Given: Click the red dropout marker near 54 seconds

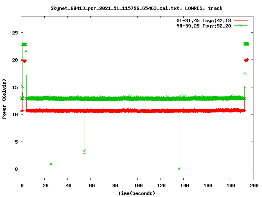Looking at the screenshot, I should click(x=84, y=154).
